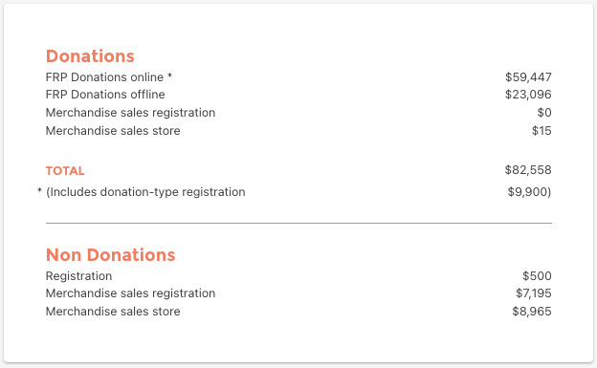Click the $7,195 merchandise registration amount
The image size is (597, 368).
(534, 293)
